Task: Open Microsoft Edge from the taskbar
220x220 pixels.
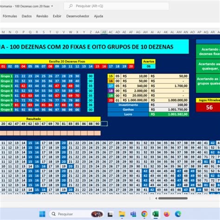Action: pyautogui.click(x=178, y=214)
